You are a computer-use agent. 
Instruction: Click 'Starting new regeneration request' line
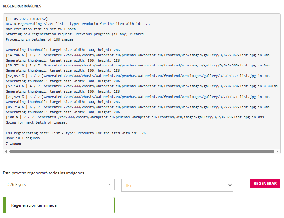click(x=75, y=34)
